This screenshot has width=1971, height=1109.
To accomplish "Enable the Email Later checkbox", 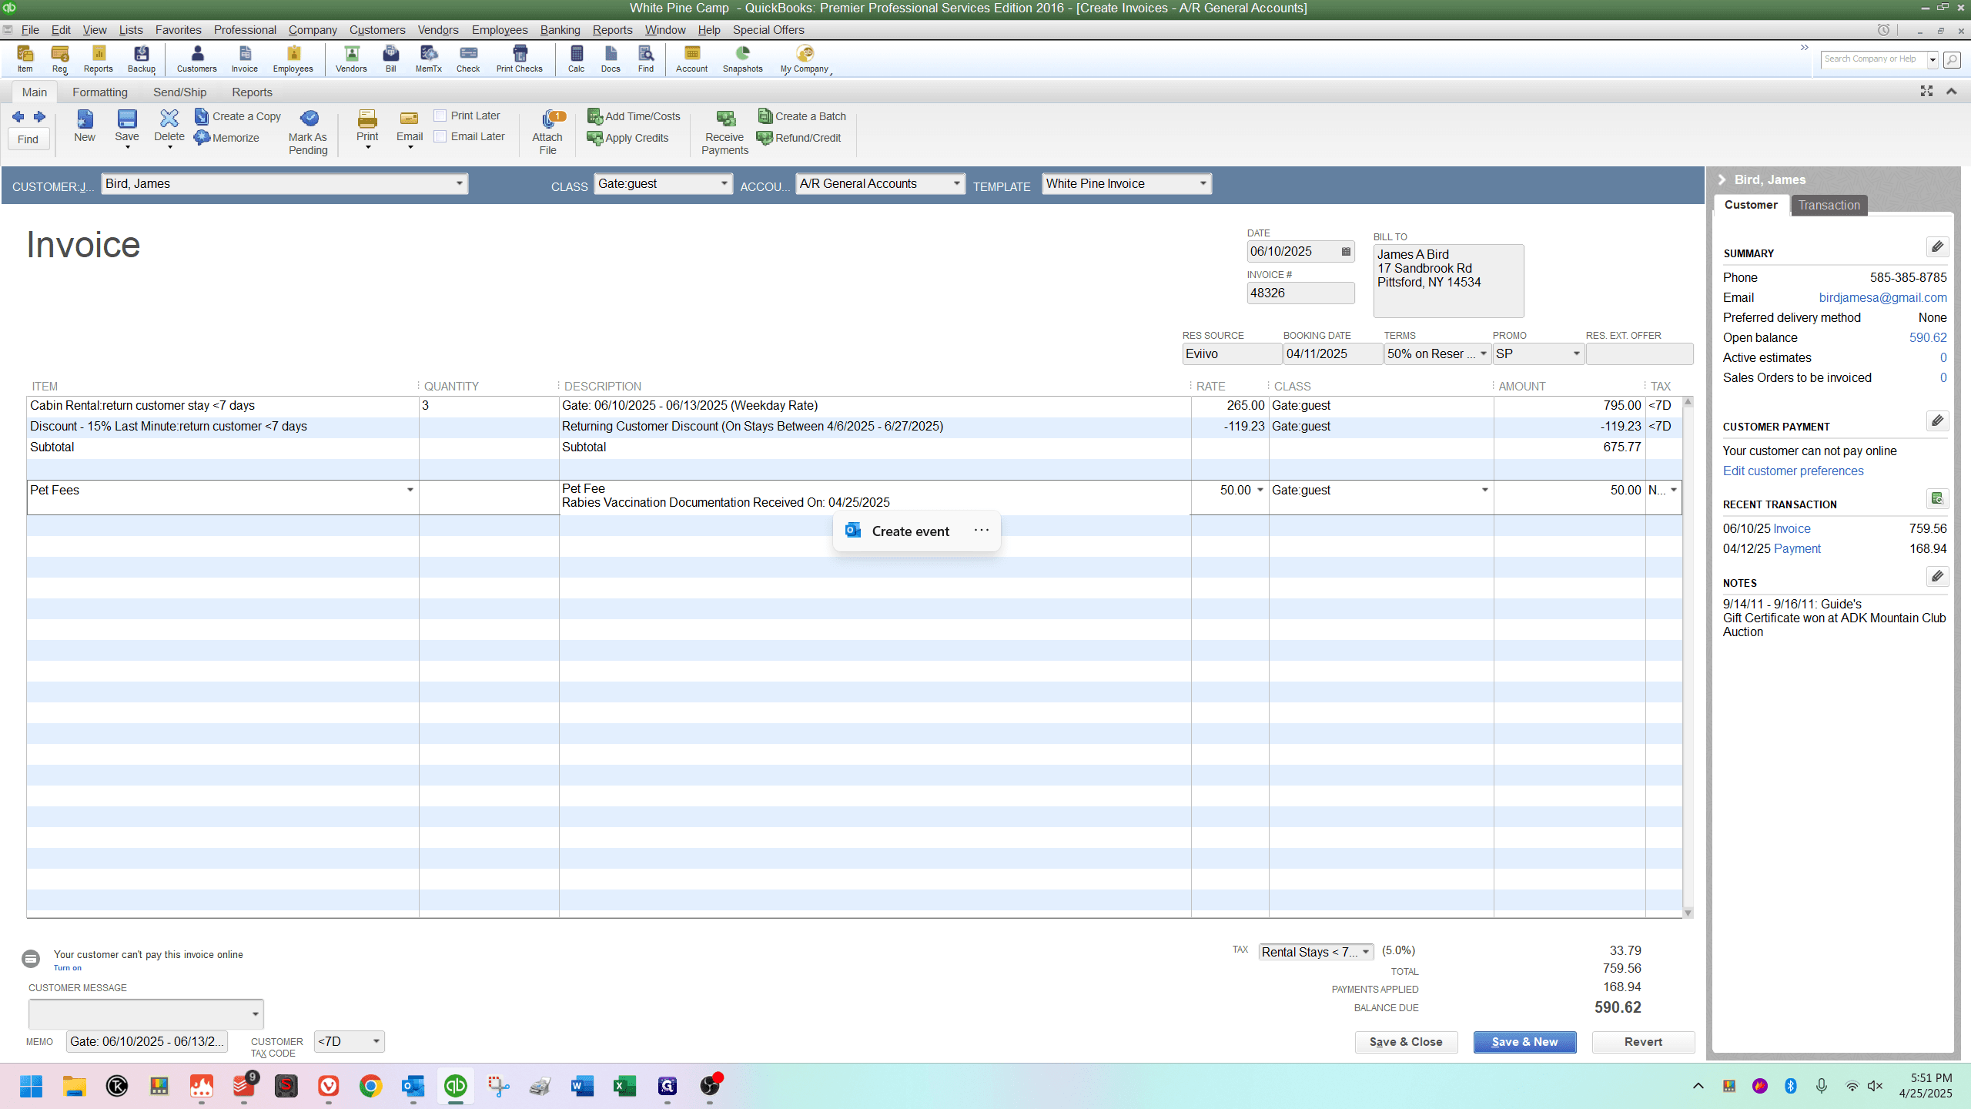I will pyautogui.click(x=440, y=136).
